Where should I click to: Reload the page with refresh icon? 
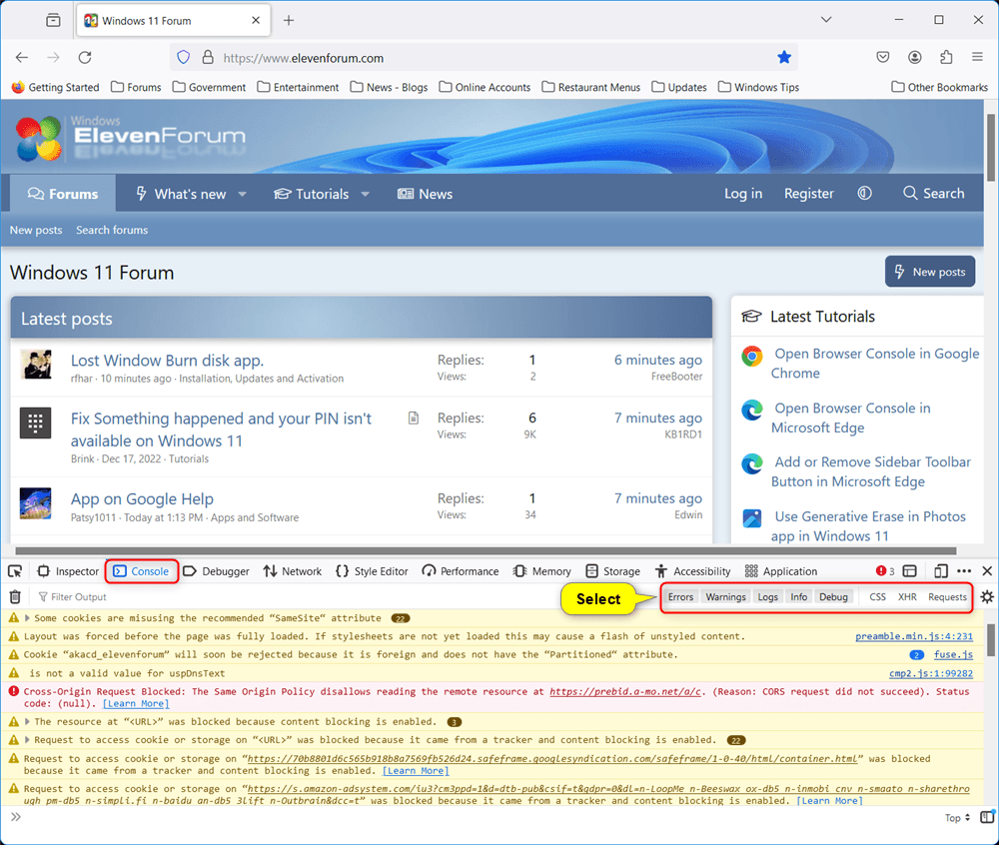pyautogui.click(x=85, y=57)
